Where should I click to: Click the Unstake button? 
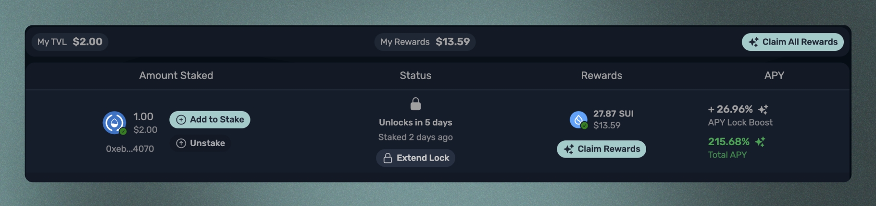[x=200, y=143]
